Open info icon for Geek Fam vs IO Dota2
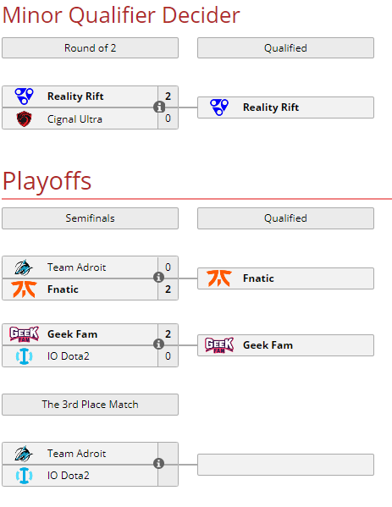This screenshot has height=507, width=392. 158,344
